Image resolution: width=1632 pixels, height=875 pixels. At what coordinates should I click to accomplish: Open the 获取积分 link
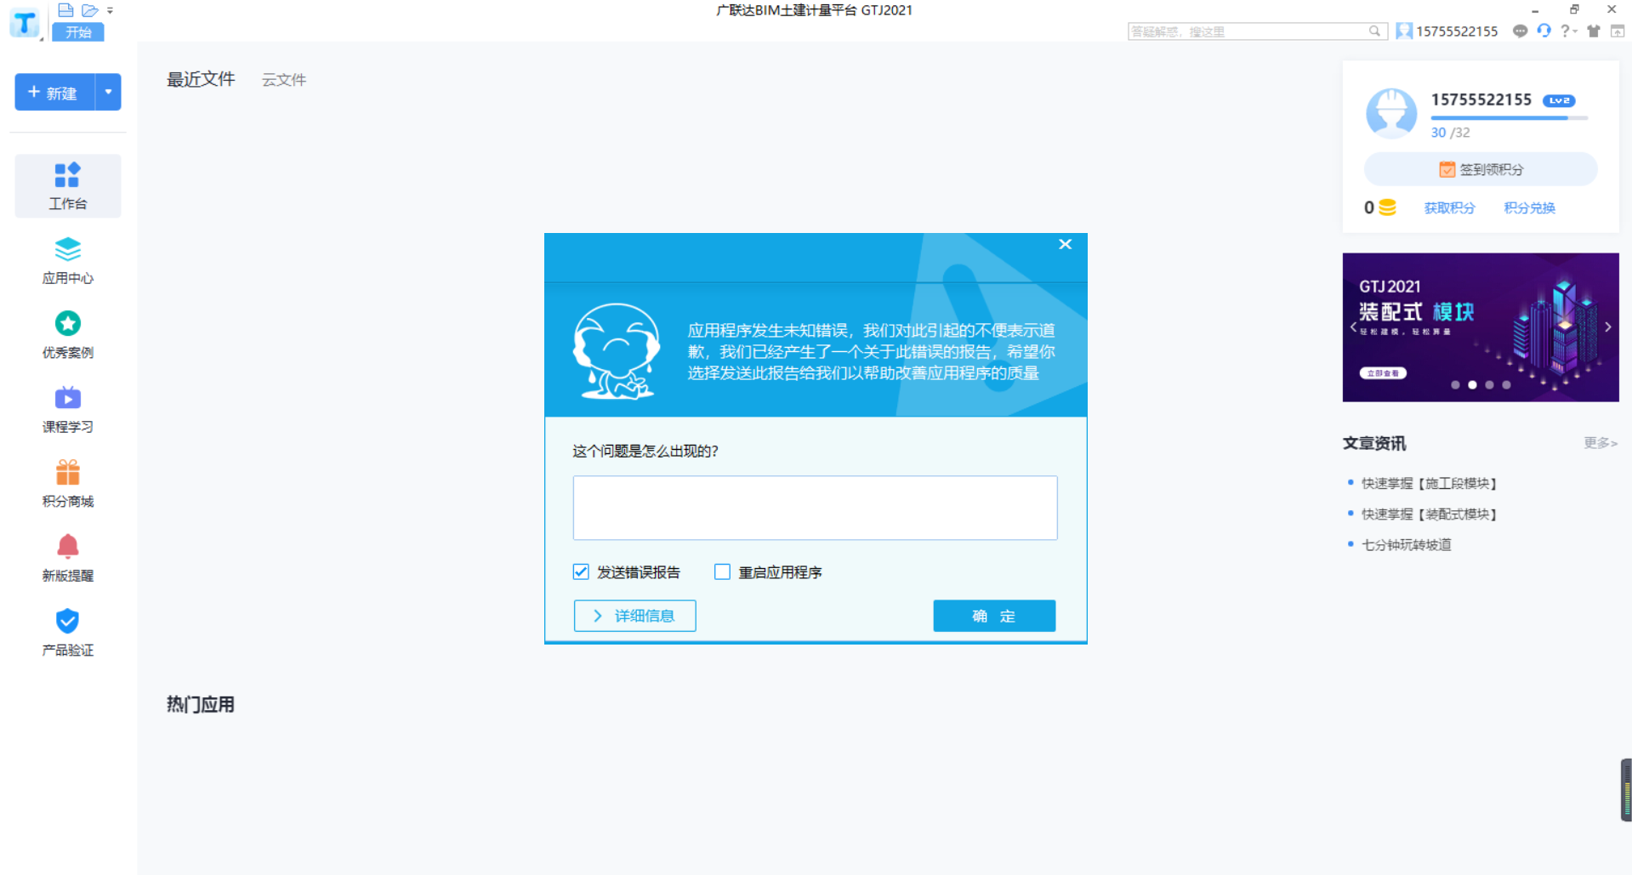tap(1449, 207)
